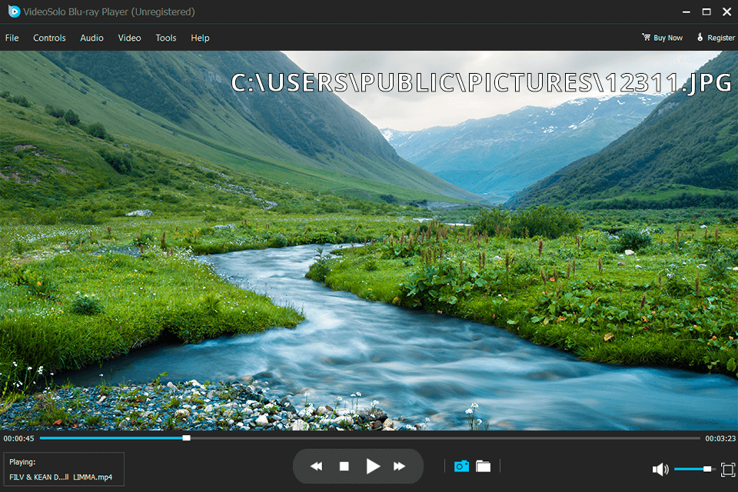
Task: Pause playback with the play button
Action: click(x=373, y=465)
